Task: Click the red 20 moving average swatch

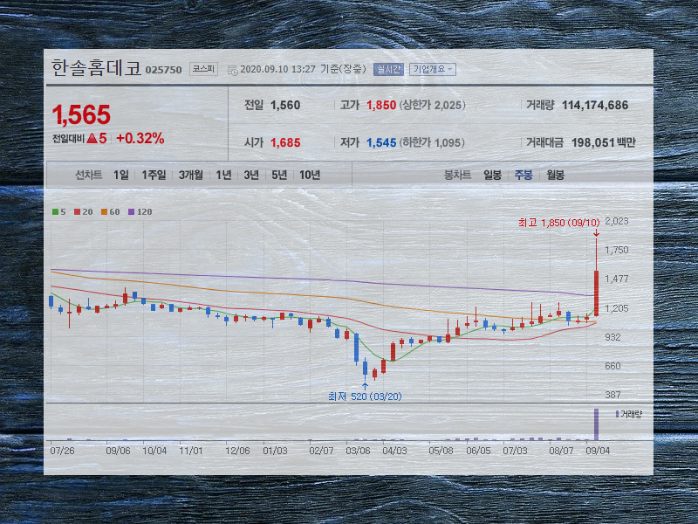Action: [x=78, y=212]
